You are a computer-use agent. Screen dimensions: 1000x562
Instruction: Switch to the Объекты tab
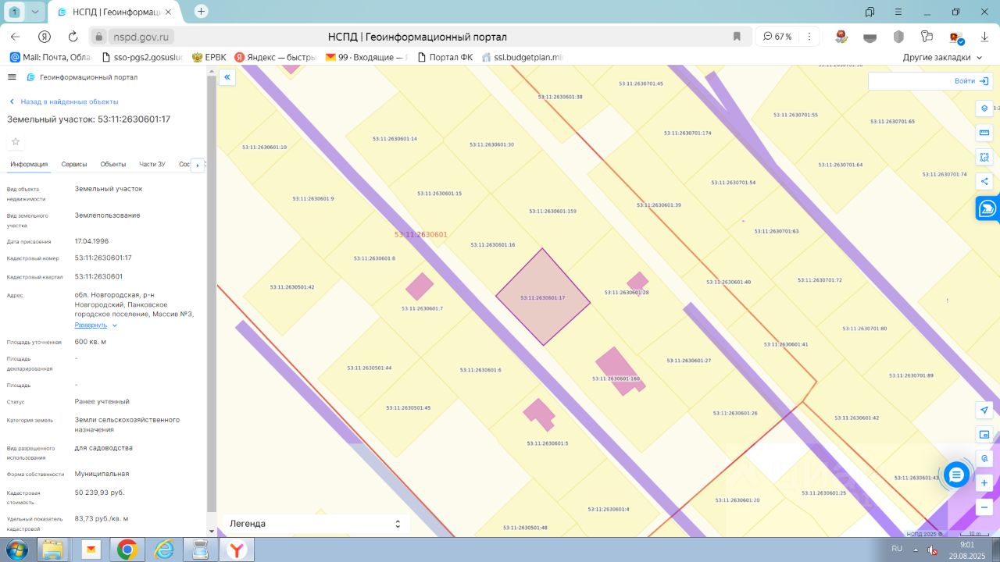pos(113,164)
